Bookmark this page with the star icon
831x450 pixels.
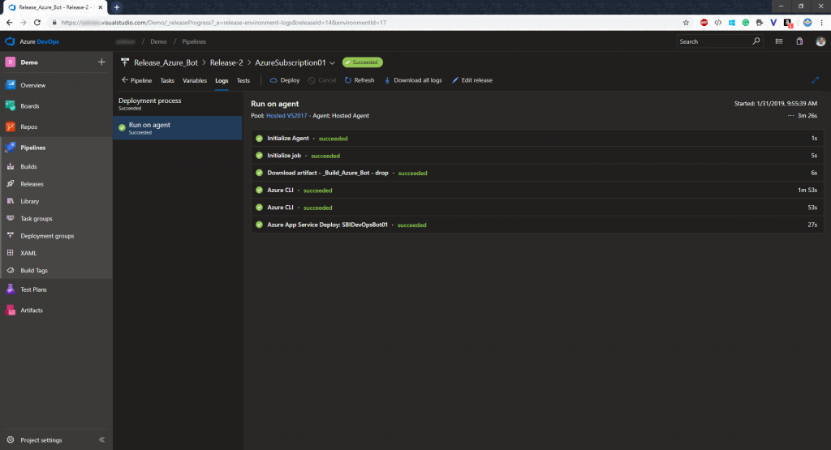coord(686,23)
